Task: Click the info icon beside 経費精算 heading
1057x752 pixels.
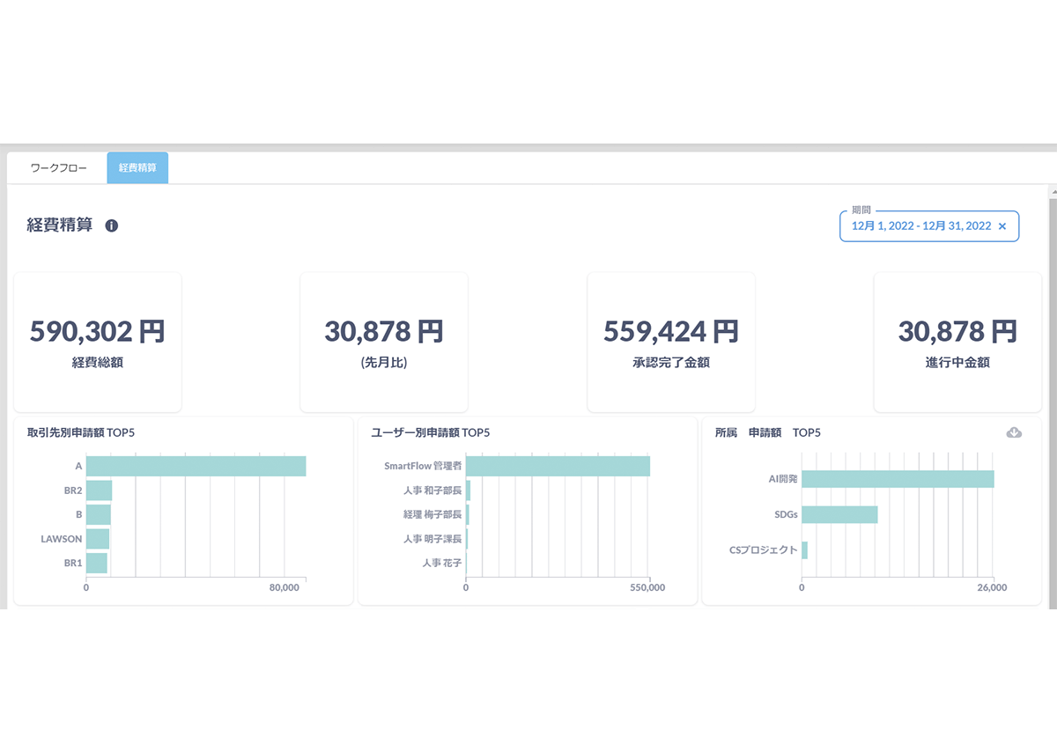Action: (x=112, y=225)
